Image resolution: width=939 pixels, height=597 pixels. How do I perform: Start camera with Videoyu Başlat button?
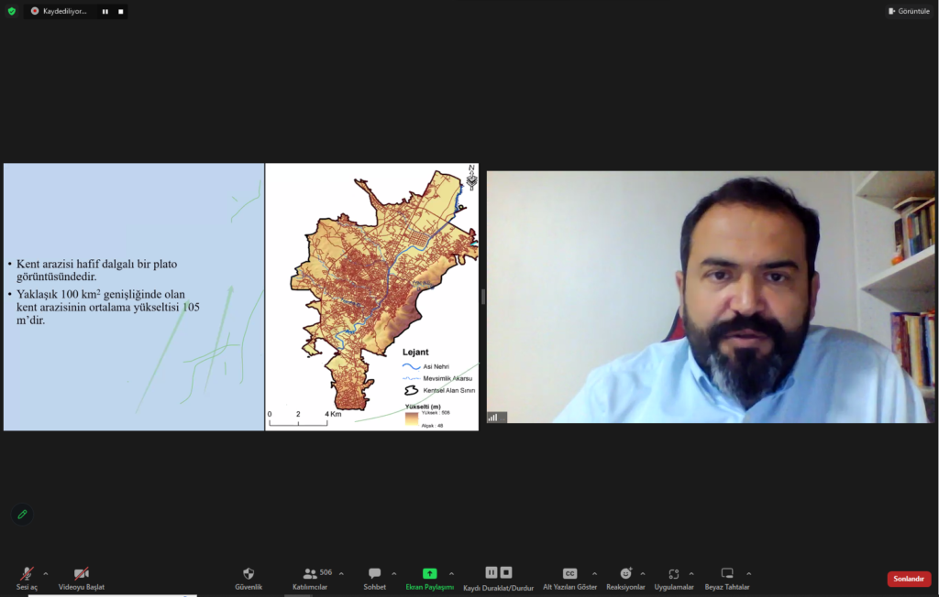pyautogui.click(x=81, y=574)
